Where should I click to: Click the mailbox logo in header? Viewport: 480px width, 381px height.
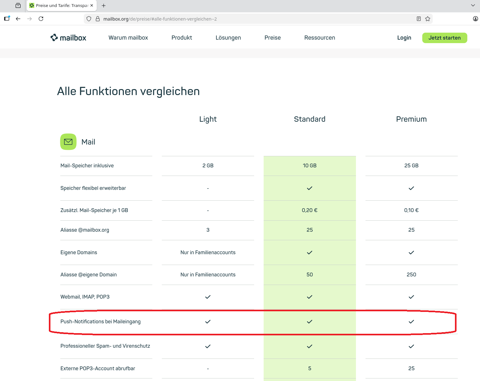[x=68, y=38]
